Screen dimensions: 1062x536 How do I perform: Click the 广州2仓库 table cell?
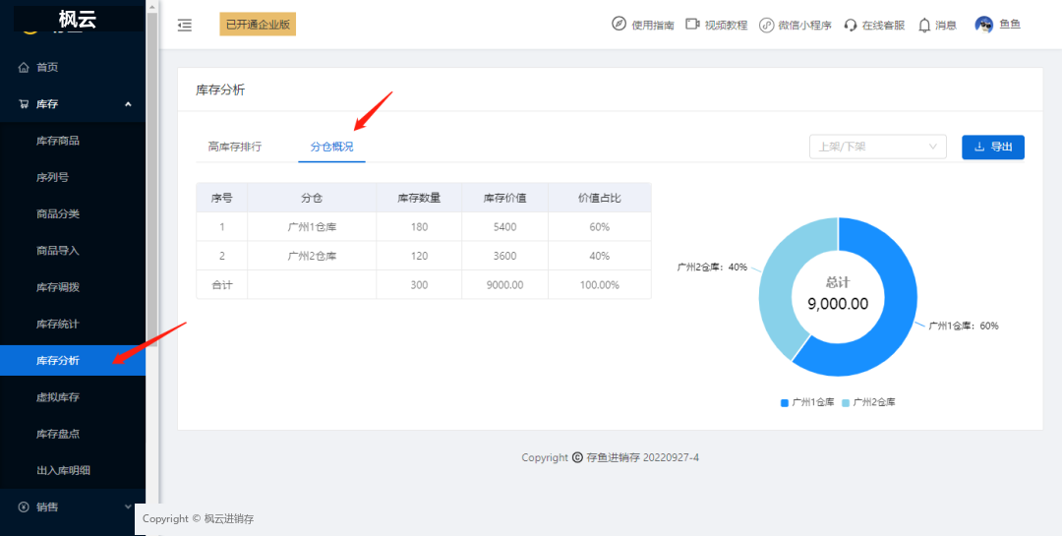click(312, 256)
